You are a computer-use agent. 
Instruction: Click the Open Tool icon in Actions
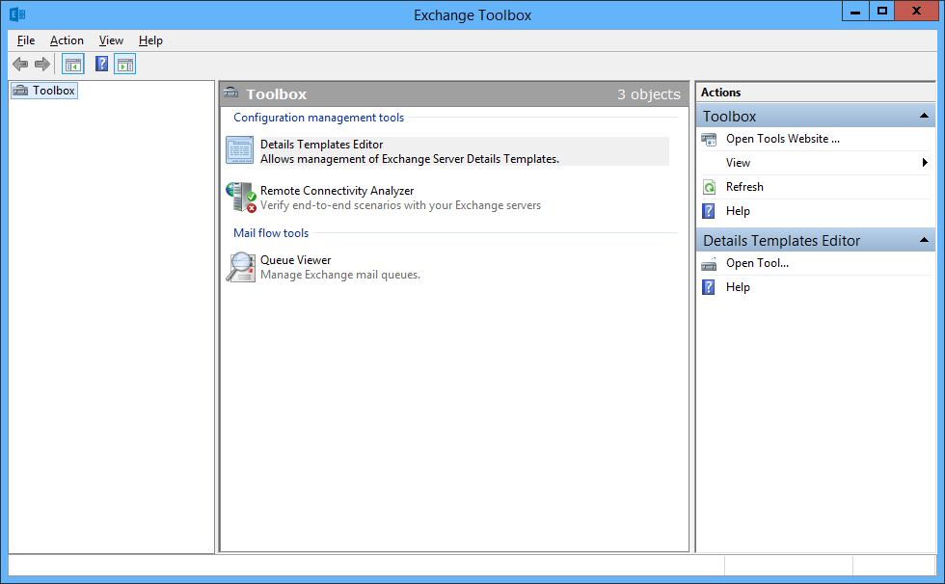[710, 264]
